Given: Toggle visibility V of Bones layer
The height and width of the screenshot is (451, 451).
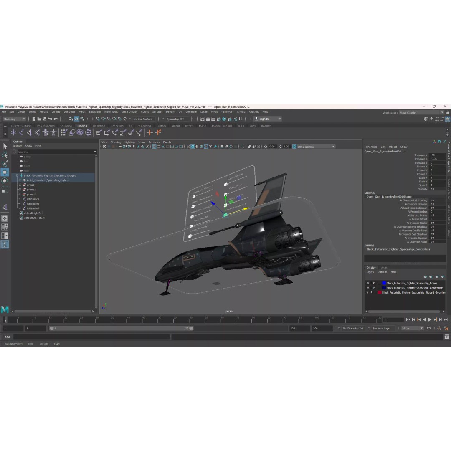Looking at the screenshot, I should [368, 283].
